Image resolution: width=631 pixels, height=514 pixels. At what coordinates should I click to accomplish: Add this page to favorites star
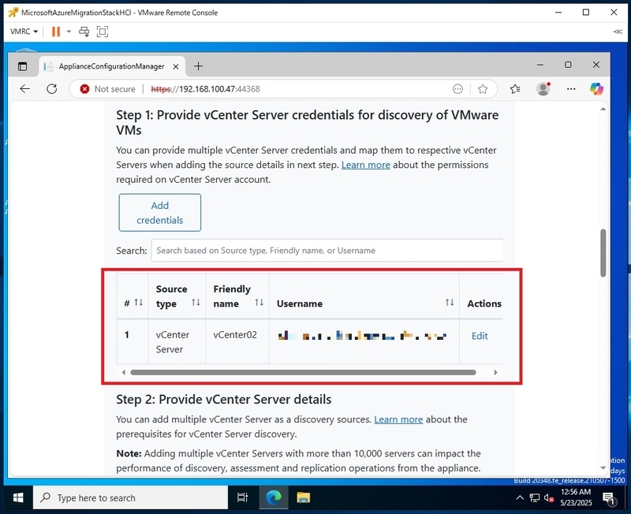pyautogui.click(x=483, y=89)
